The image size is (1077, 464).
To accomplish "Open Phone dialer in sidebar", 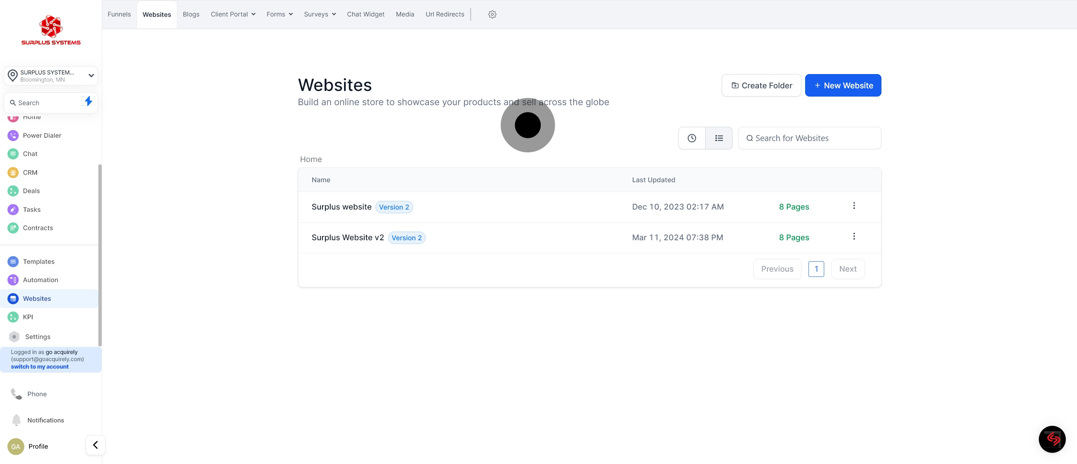I will [16, 394].
